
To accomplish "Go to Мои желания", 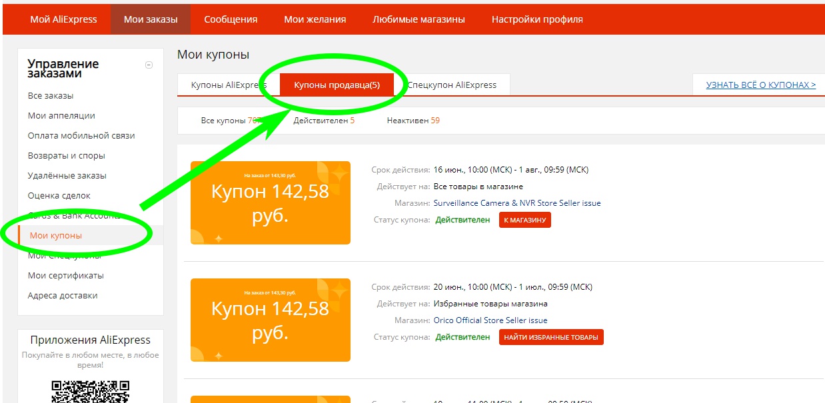I will 315,19.
